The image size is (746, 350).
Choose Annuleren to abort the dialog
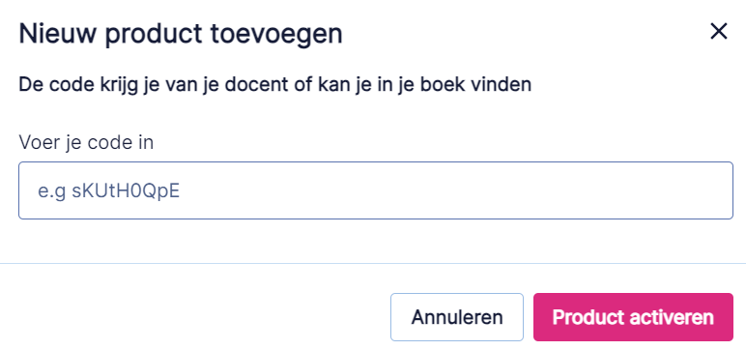pyautogui.click(x=457, y=317)
